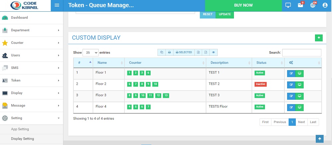
Task: Go to Dashboard in sidebar
Action: click(x=32, y=18)
